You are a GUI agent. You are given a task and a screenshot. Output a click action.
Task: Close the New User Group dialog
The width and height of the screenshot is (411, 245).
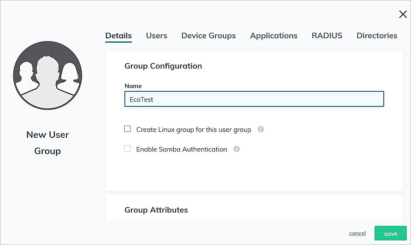403,14
